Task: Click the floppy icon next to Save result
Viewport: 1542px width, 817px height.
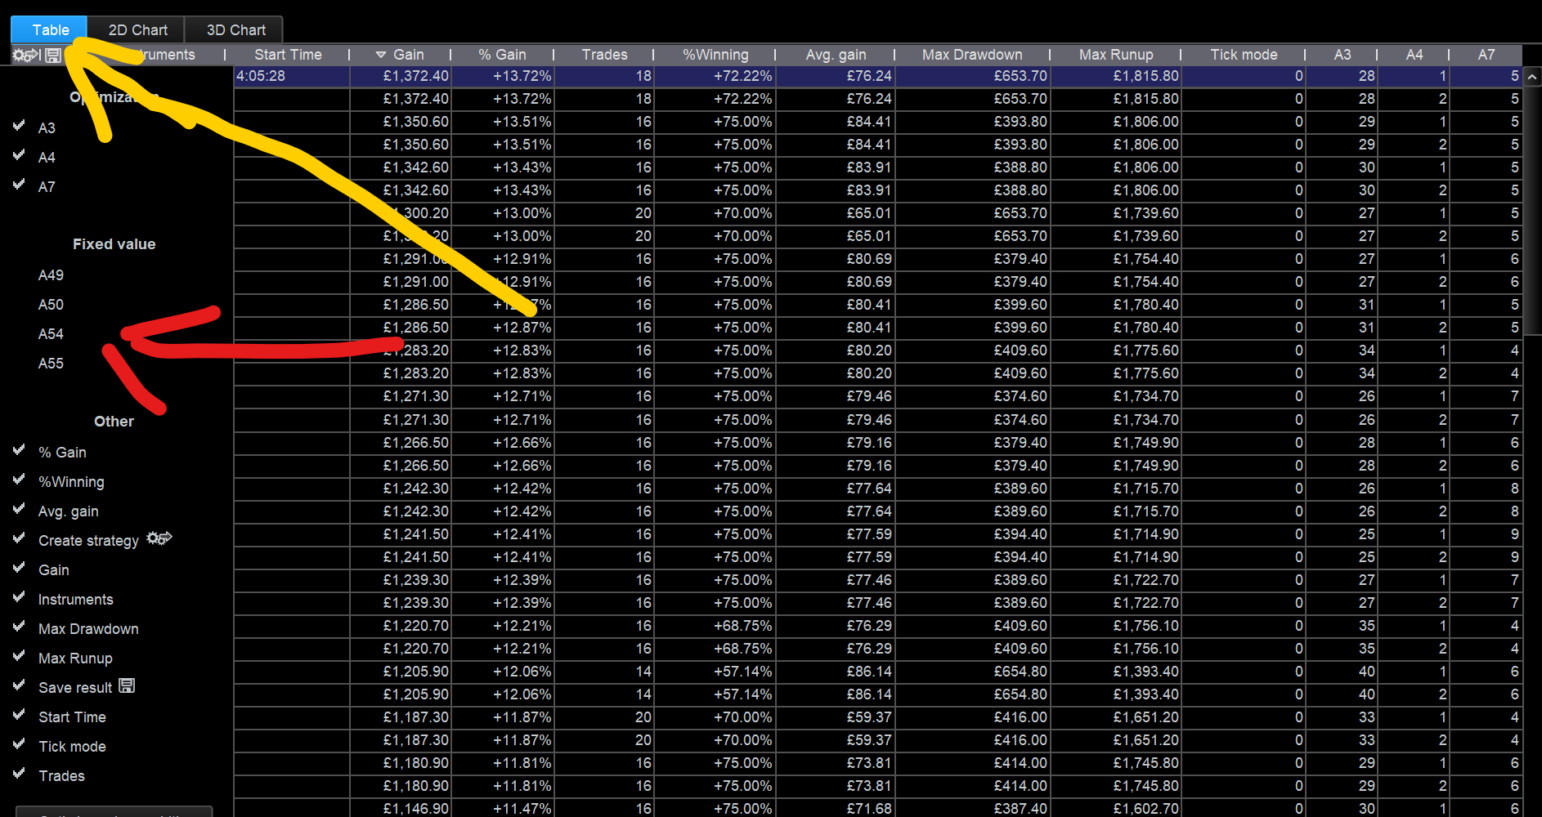Action: (127, 685)
